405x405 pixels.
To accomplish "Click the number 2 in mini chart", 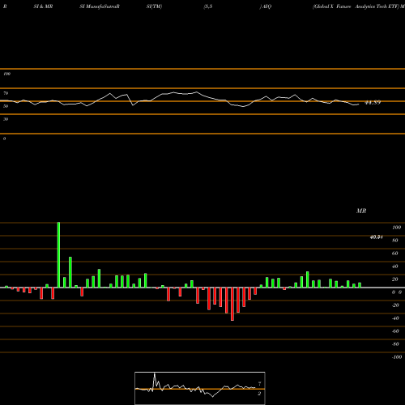I will [259, 394].
